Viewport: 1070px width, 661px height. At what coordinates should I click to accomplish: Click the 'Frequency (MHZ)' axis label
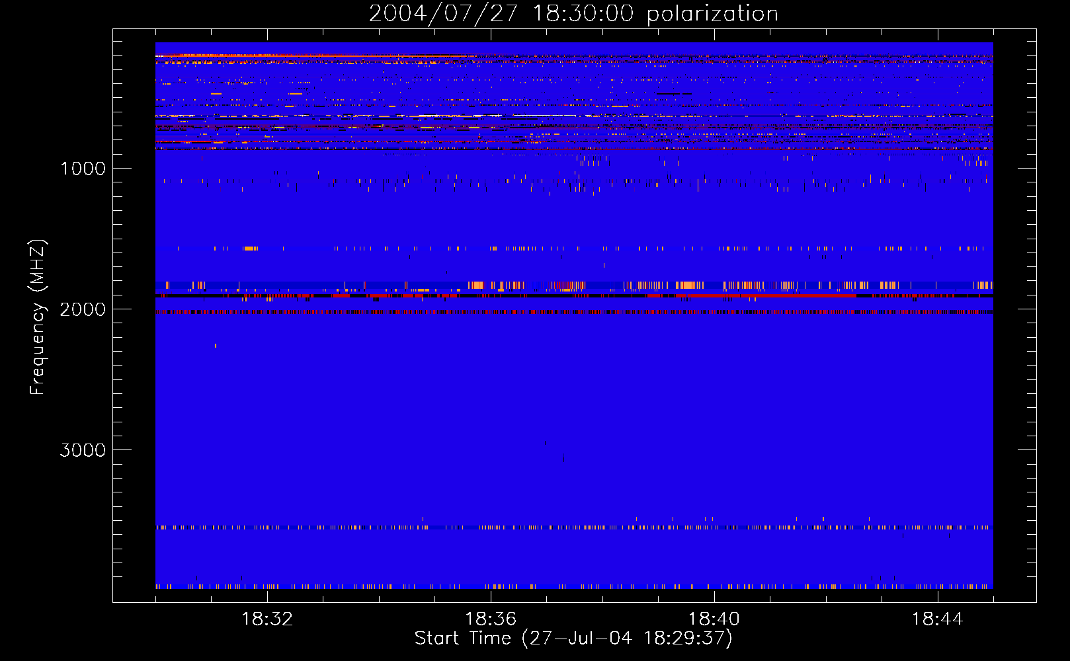point(38,317)
